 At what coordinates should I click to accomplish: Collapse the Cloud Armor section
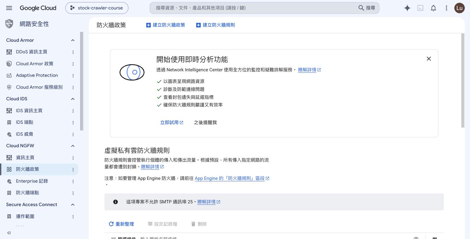[73, 40]
